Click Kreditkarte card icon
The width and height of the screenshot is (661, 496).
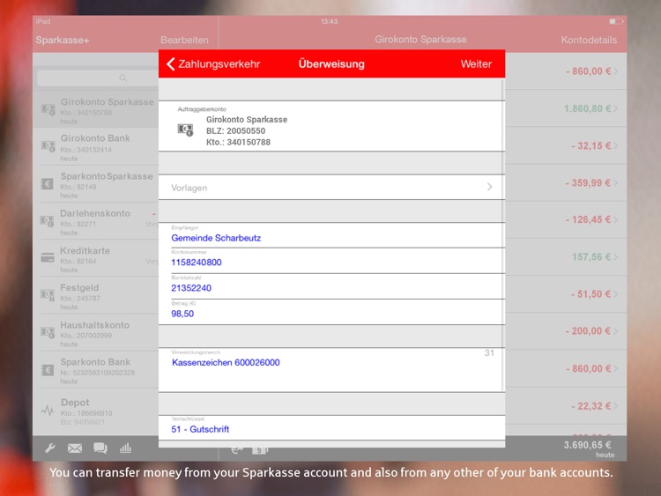coord(48,257)
